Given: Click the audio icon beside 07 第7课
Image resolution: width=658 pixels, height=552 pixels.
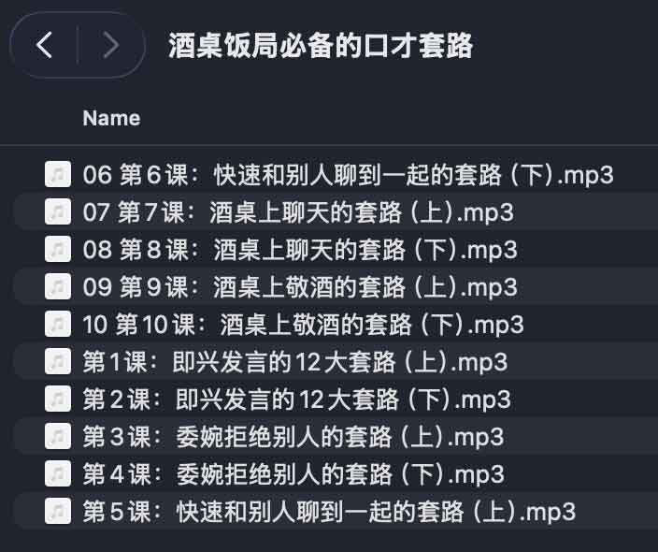Looking at the screenshot, I should 58,211.
